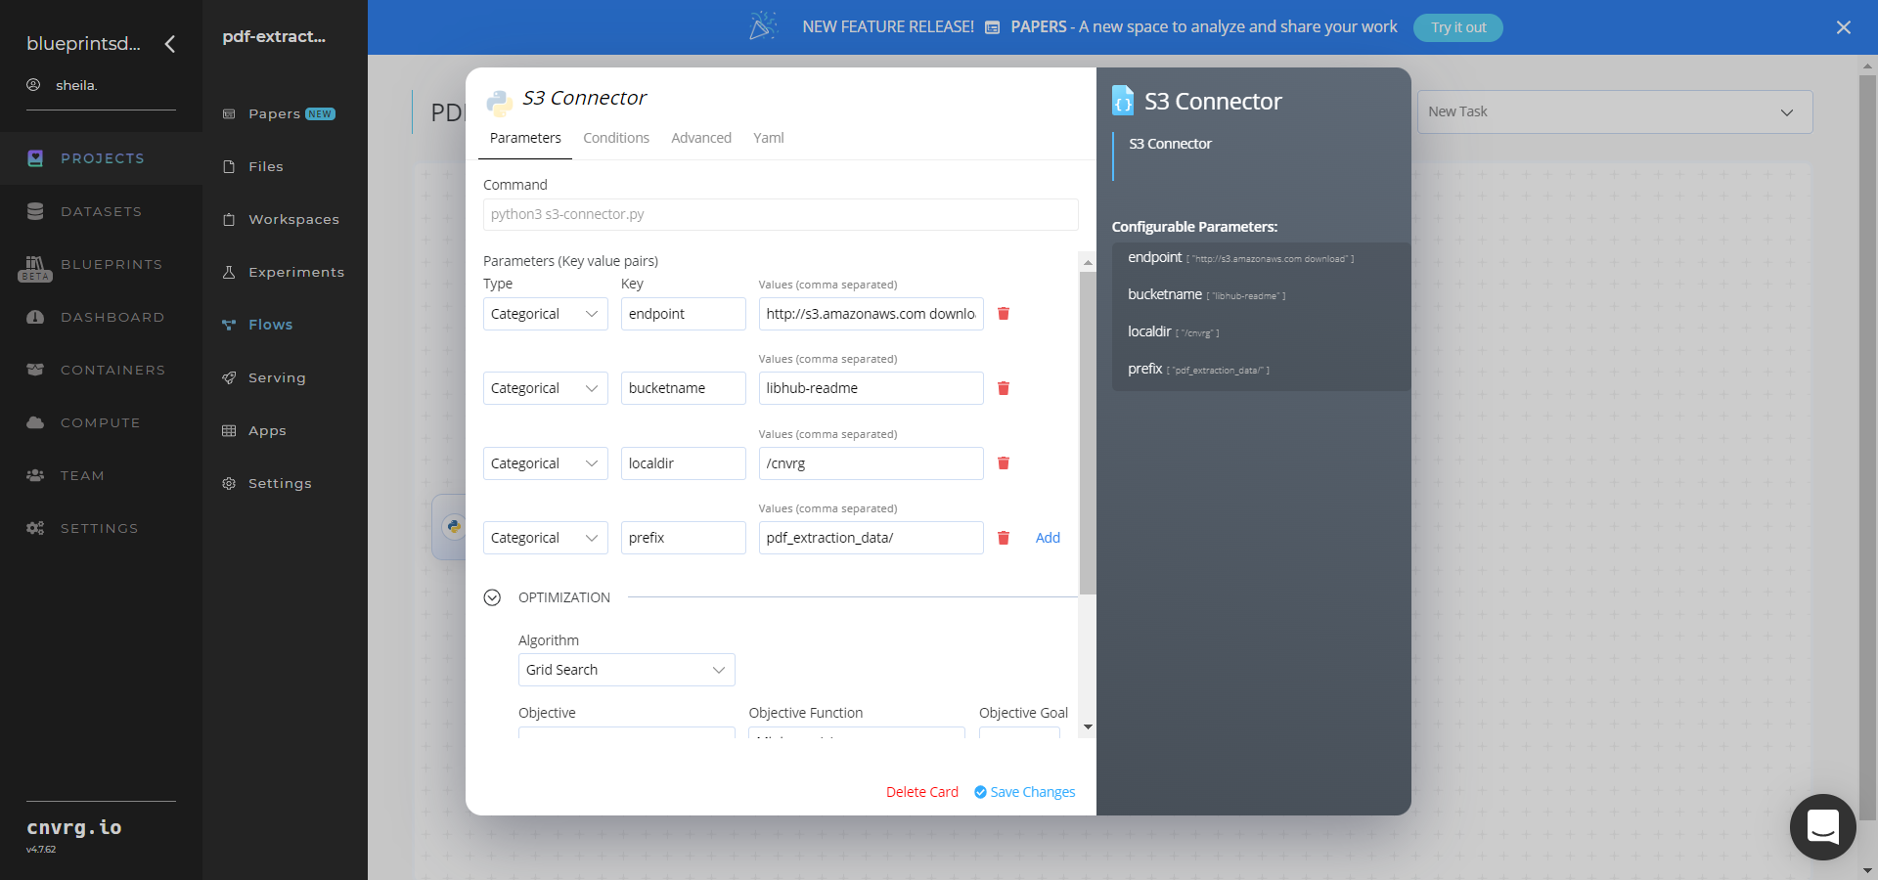Click the parameters panel scrollbar thumb
This screenshot has height=880, width=1878.
[1088, 433]
